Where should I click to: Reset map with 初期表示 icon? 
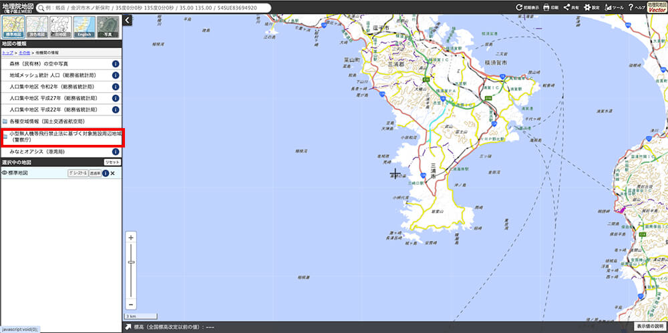[527, 7]
